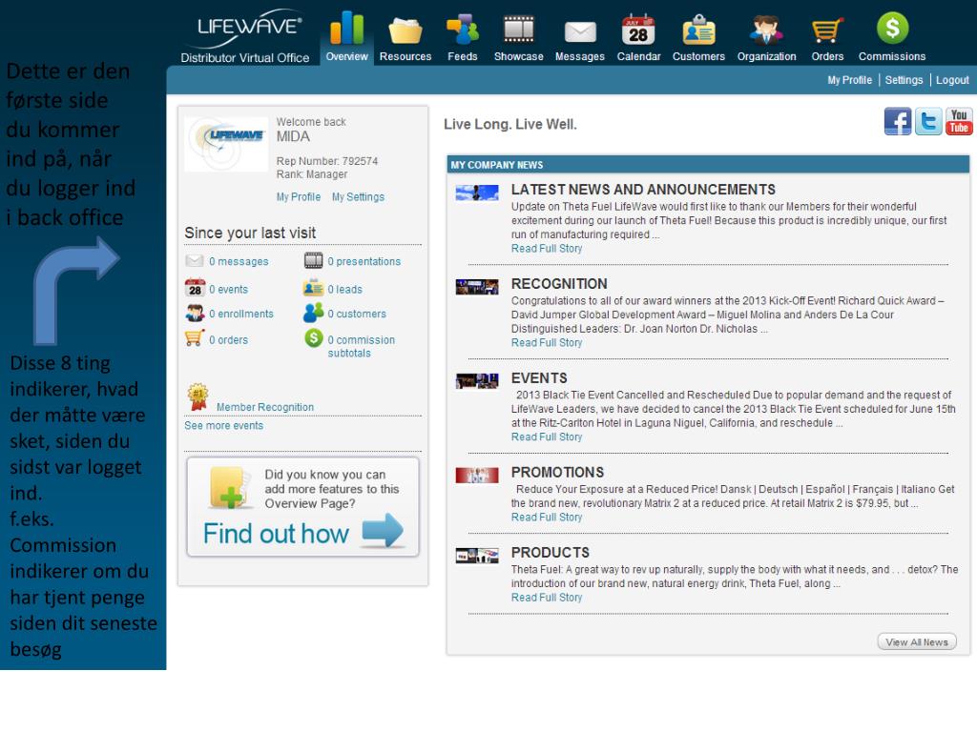Image resolution: width=977 pixels, height=732 pixels.
Task: Open the Resources folder icon
Action: click(x=405, y=30)
